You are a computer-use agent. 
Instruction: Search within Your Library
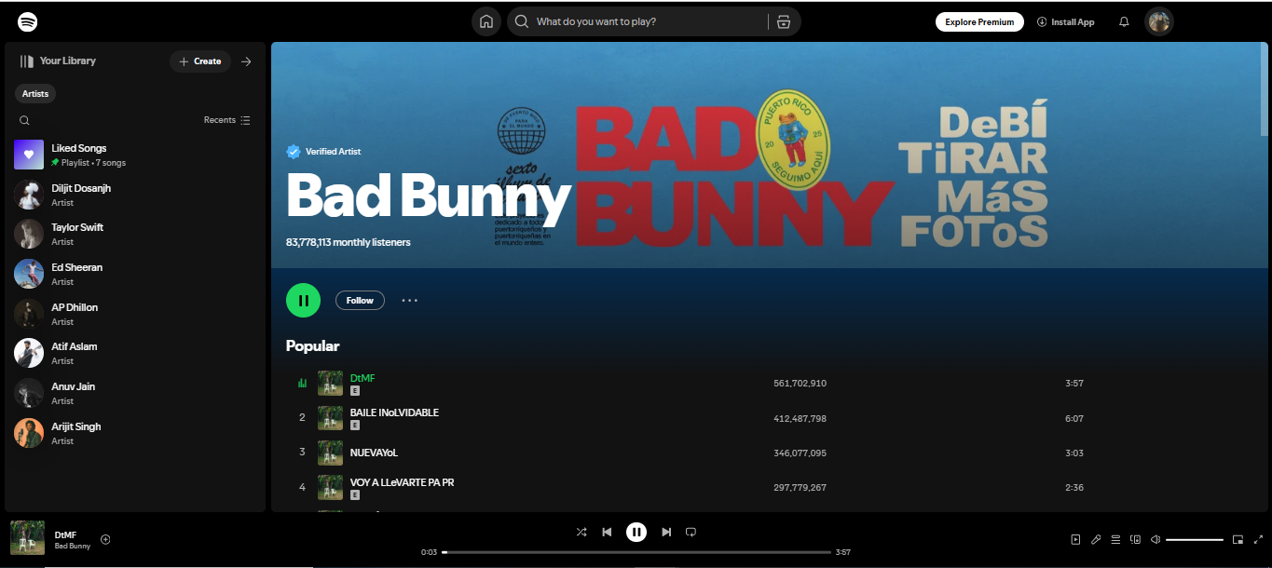click(24, 120)
